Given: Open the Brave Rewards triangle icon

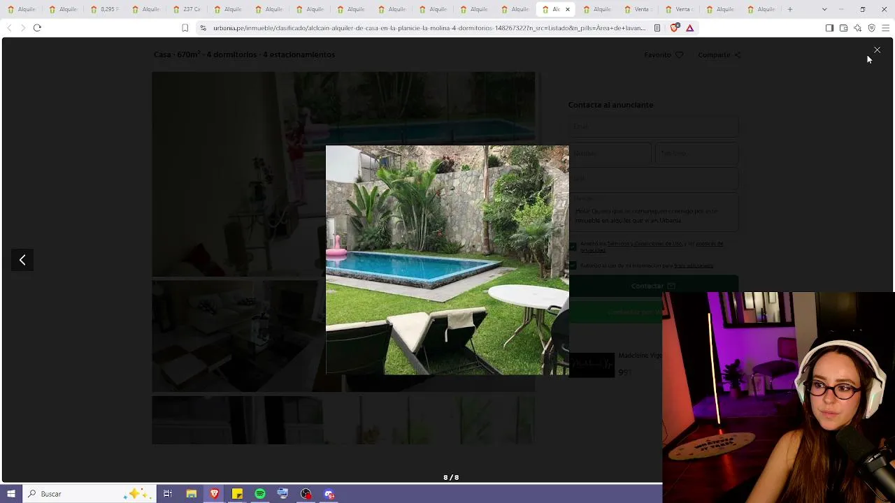Looking at the screenshot, I should [689, 28].
